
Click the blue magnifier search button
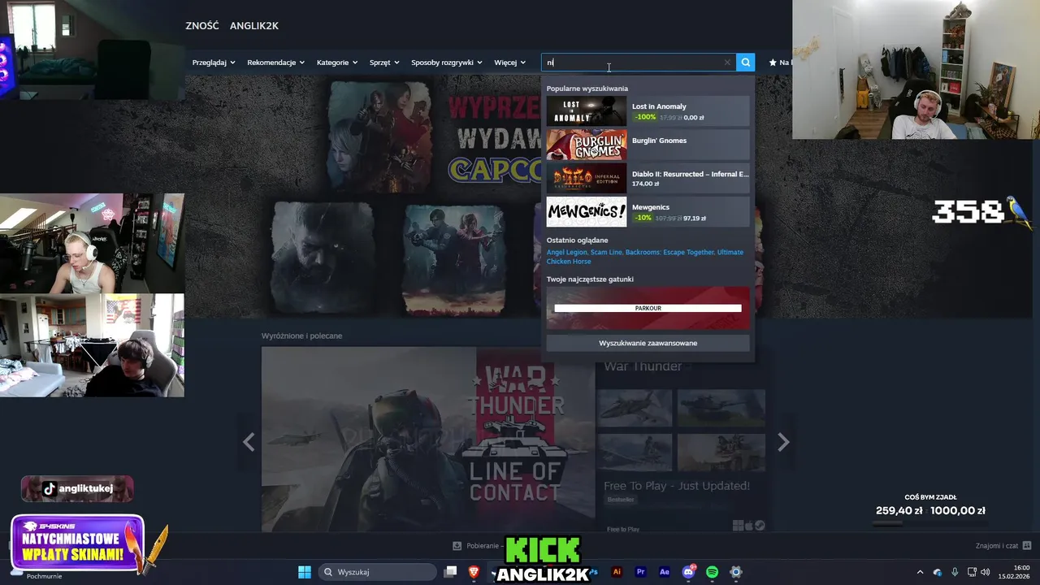coord(745,63)
